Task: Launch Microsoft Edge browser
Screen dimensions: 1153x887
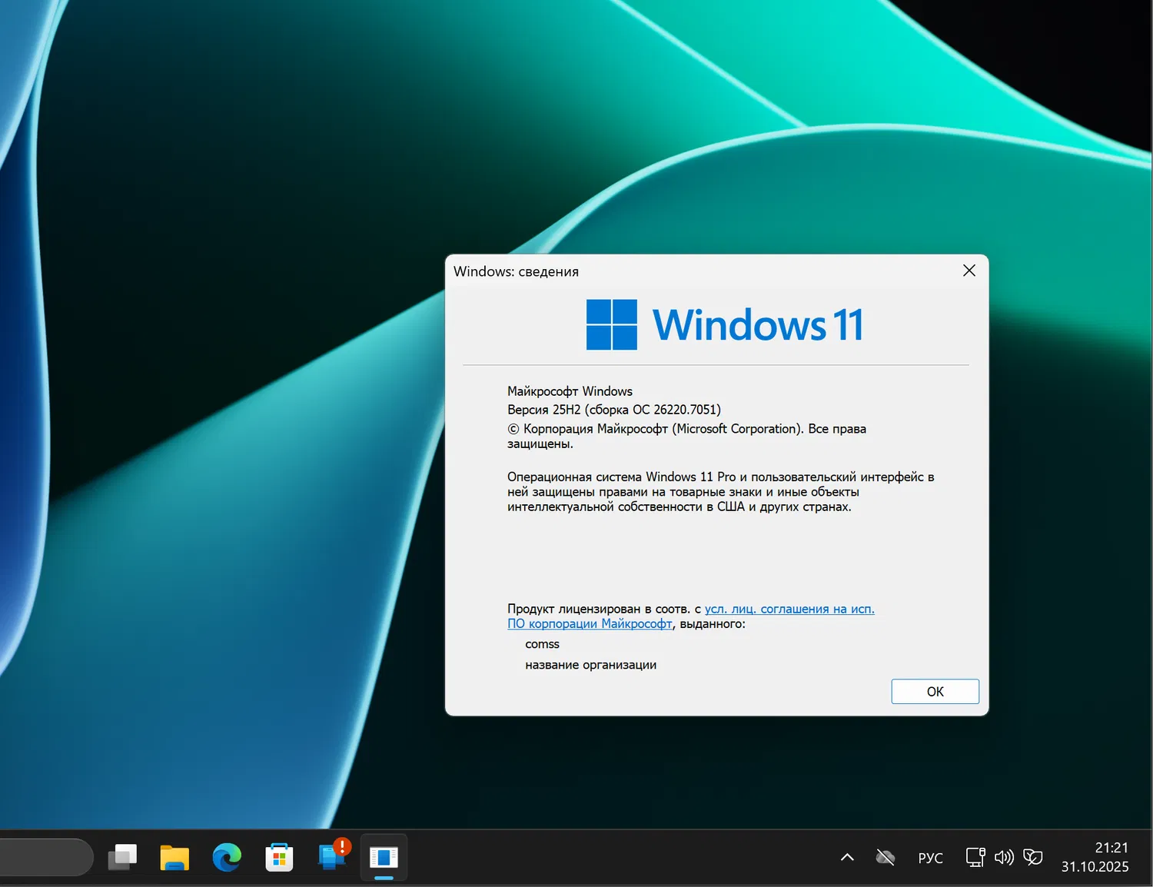Action: [x=226, y=855]
